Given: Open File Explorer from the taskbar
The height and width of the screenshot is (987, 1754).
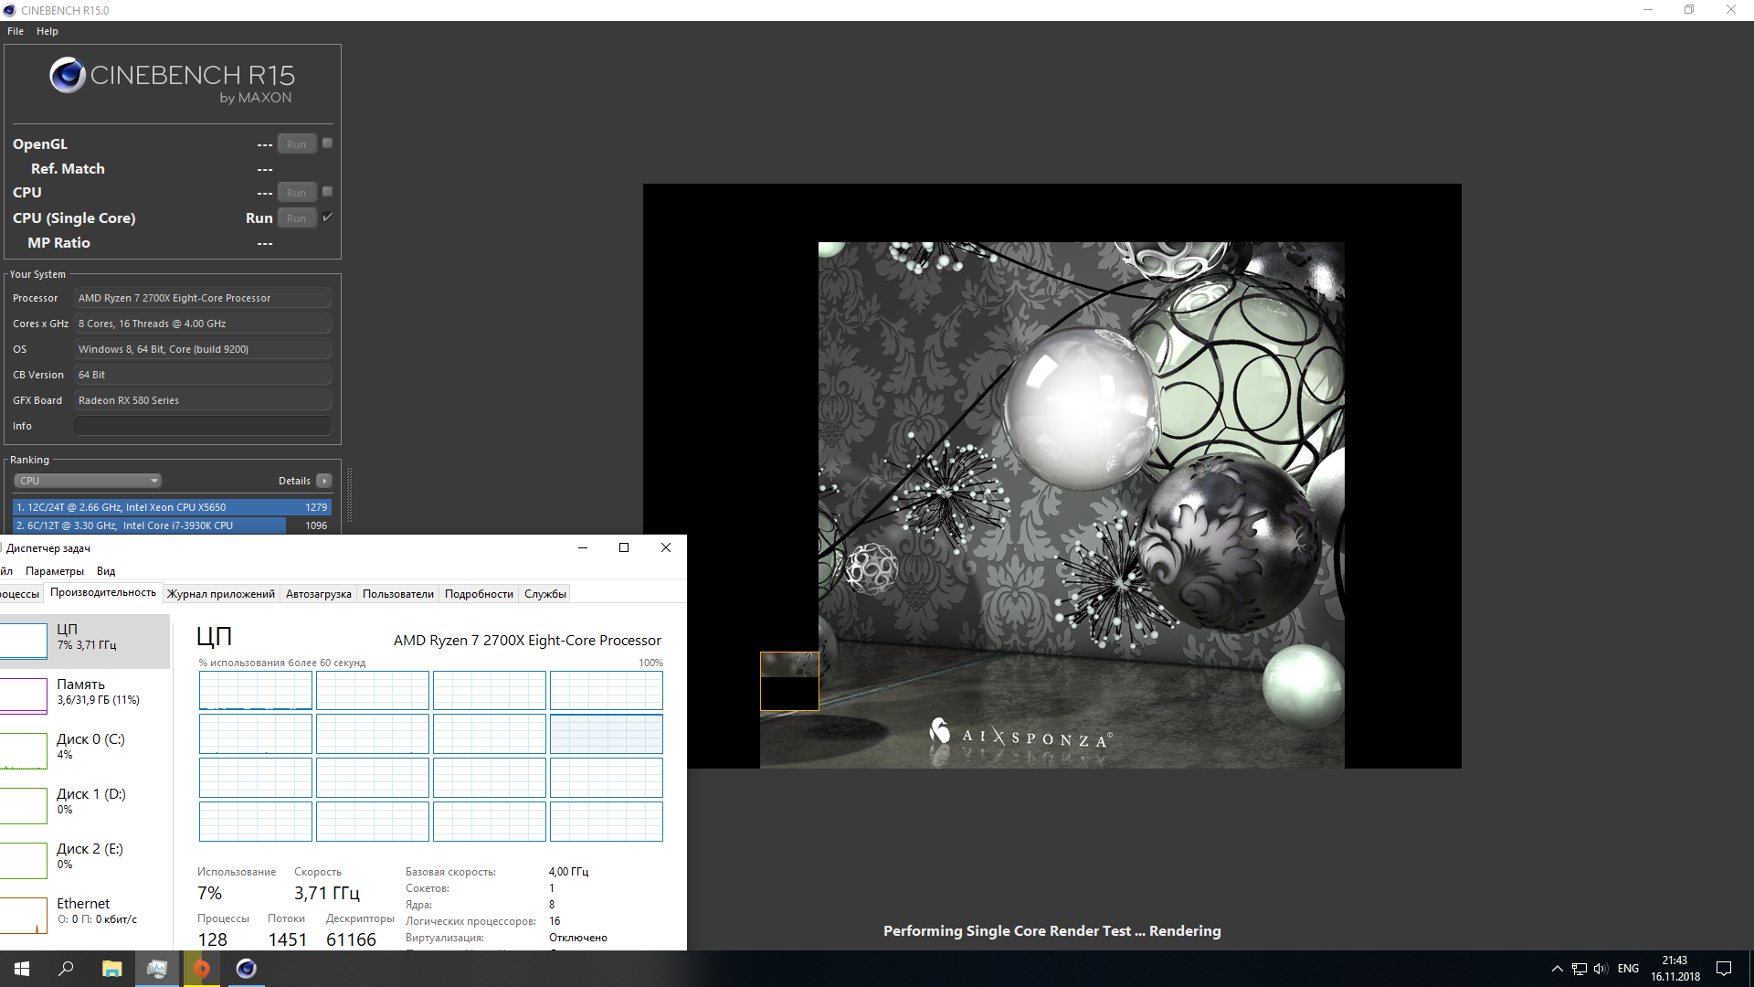Looking at the screenshot, I should [111, 969].
